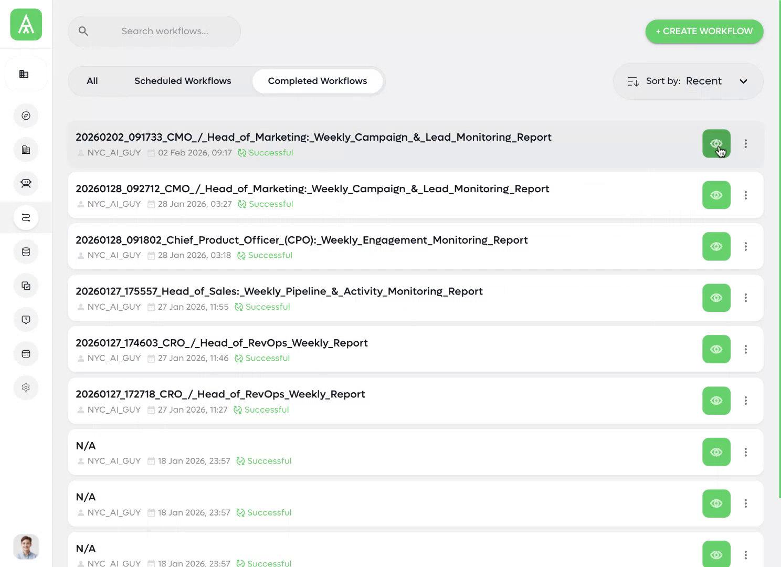Click the date 28 Jan 2026, 03:27
The width and height of the screenshot is (781, 567).
(195, 204)
